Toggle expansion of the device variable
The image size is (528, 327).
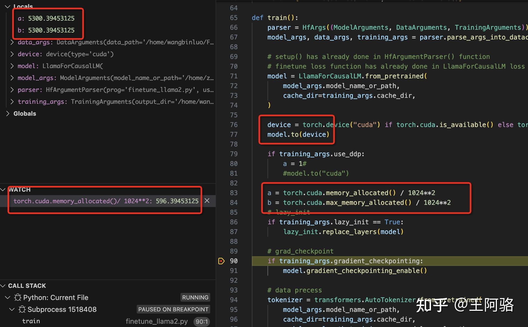(x=12, y=54)
